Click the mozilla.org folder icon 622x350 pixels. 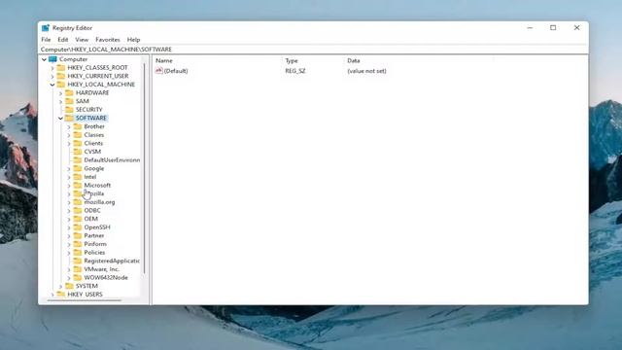(x=78, y=202)
